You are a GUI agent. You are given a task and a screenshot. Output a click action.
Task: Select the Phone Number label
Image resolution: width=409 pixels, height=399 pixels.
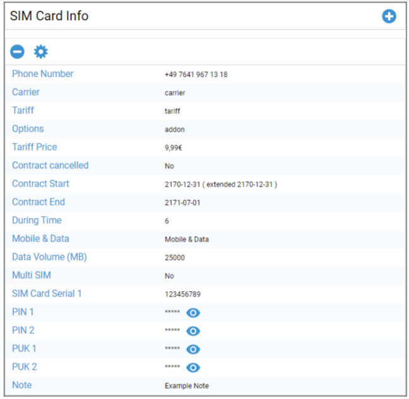point(42,74)
